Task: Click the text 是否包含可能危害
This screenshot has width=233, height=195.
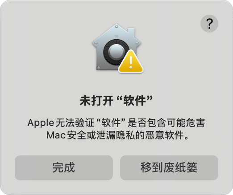Action: [x=166, y=123]
